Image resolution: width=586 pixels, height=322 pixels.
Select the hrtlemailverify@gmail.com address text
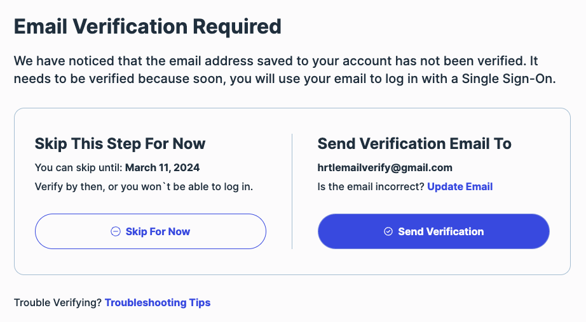point(385,168)
